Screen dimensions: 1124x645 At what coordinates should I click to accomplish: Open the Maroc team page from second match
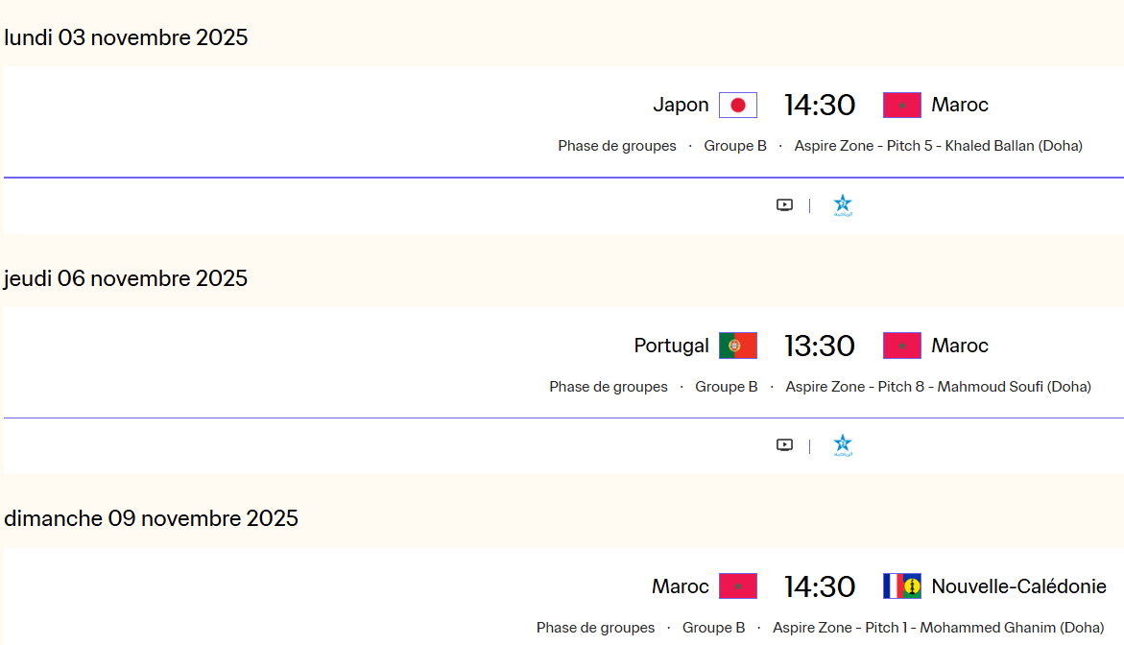(x=961, y=346)
